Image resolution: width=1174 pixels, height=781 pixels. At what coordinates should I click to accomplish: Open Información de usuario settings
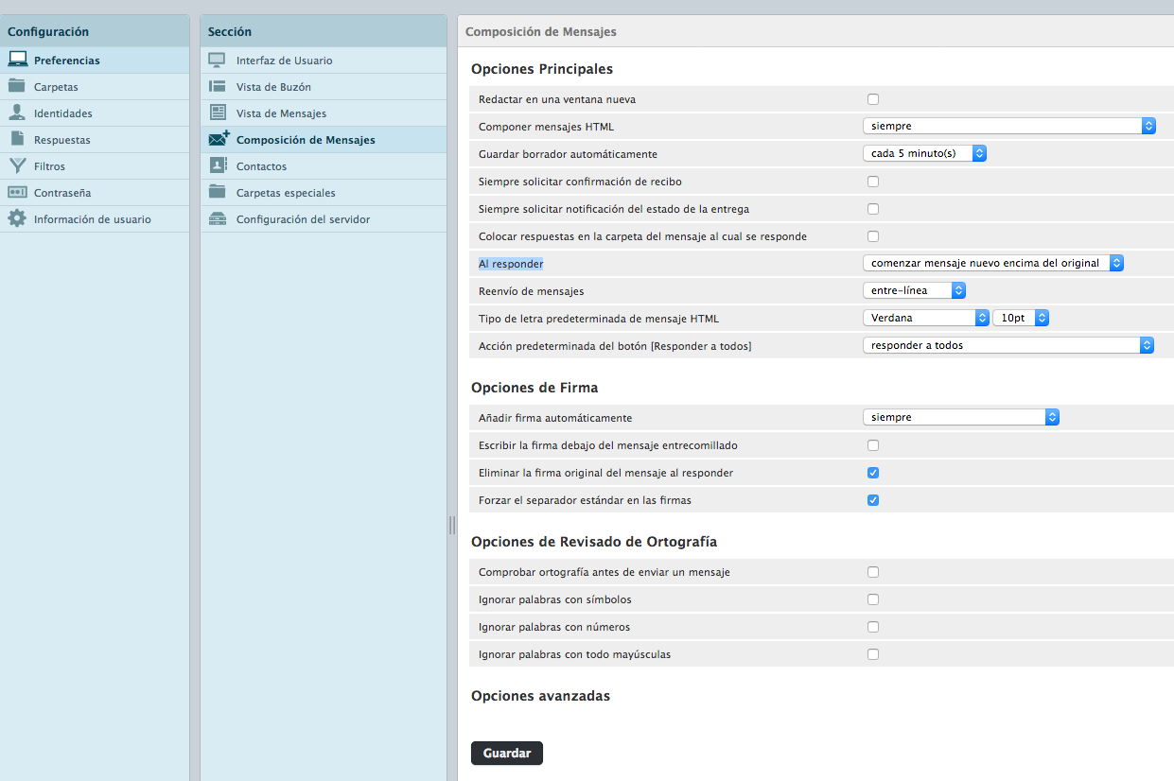95,219
